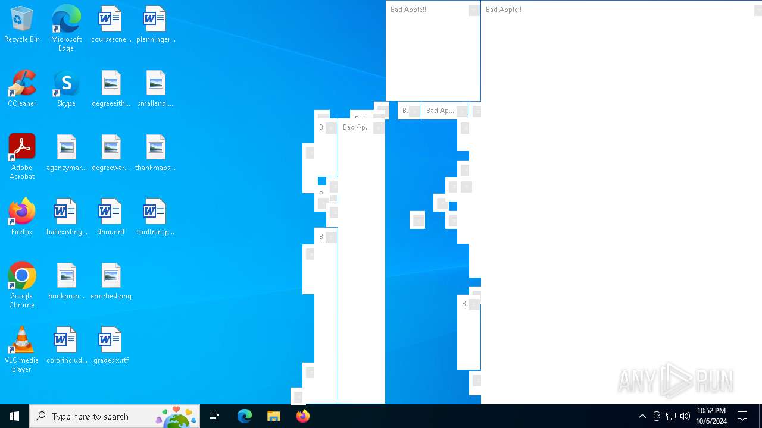Open File Explorer from taskbar
Screen dimensions: 762x428
[274, 416]
